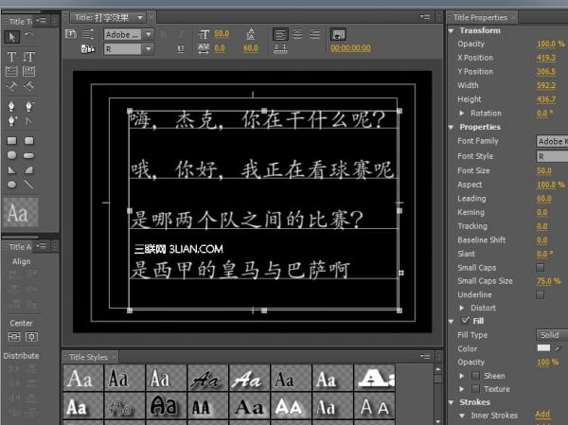
Task: Select the Line tool
Action: pos(28,184)
